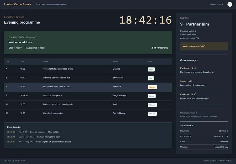Click the Standby badge for cue 9

click(x=152, y=87)
